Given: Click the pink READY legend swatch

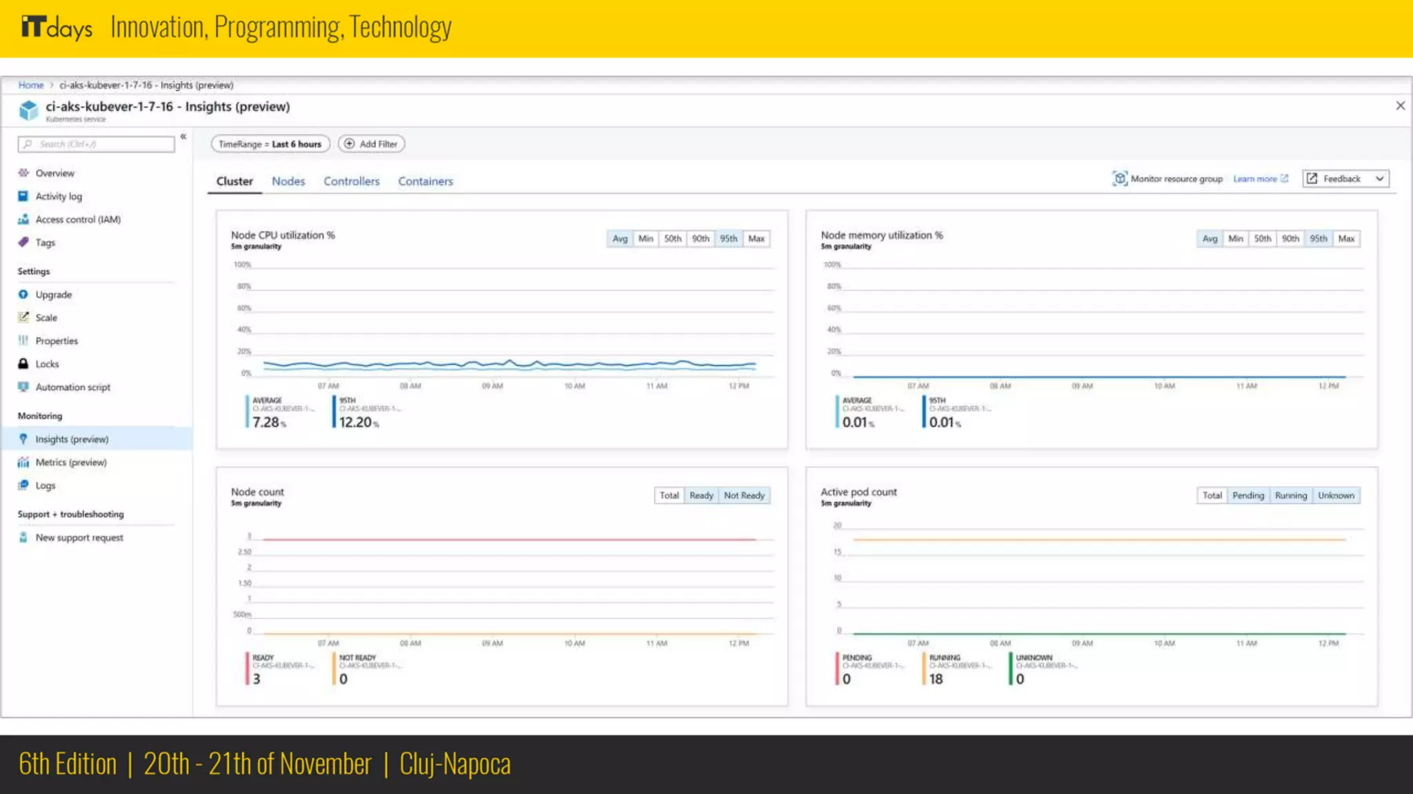Looking at the screenshot, I should tap(247, 669).
